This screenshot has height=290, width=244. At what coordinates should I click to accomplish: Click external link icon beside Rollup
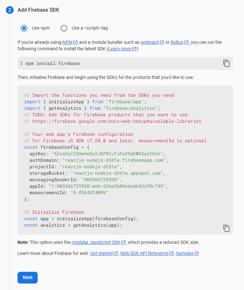coord(186,43)
